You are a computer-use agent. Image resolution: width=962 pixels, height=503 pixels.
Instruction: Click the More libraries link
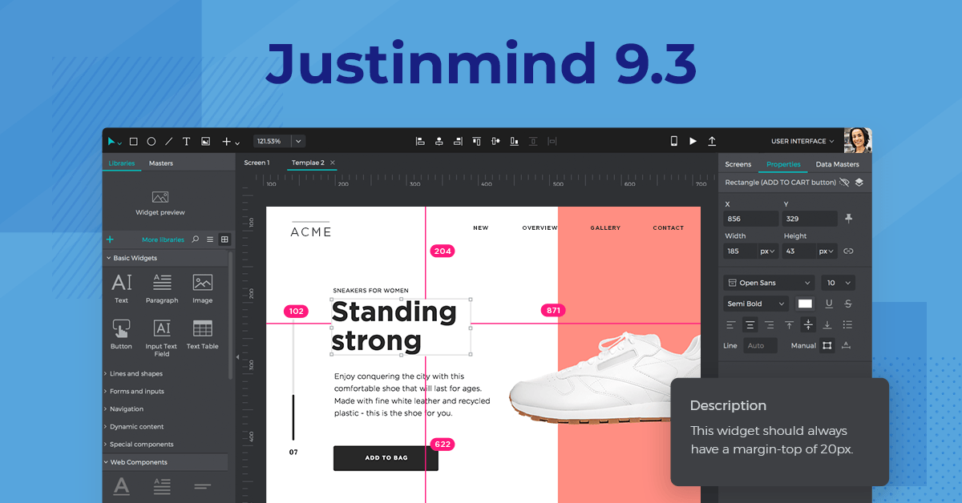[163, 239]
